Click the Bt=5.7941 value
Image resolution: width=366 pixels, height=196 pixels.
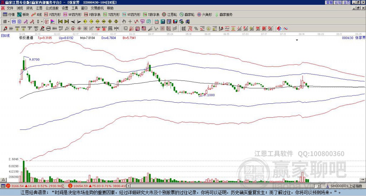pyautogui.click(x=129, y=38)
